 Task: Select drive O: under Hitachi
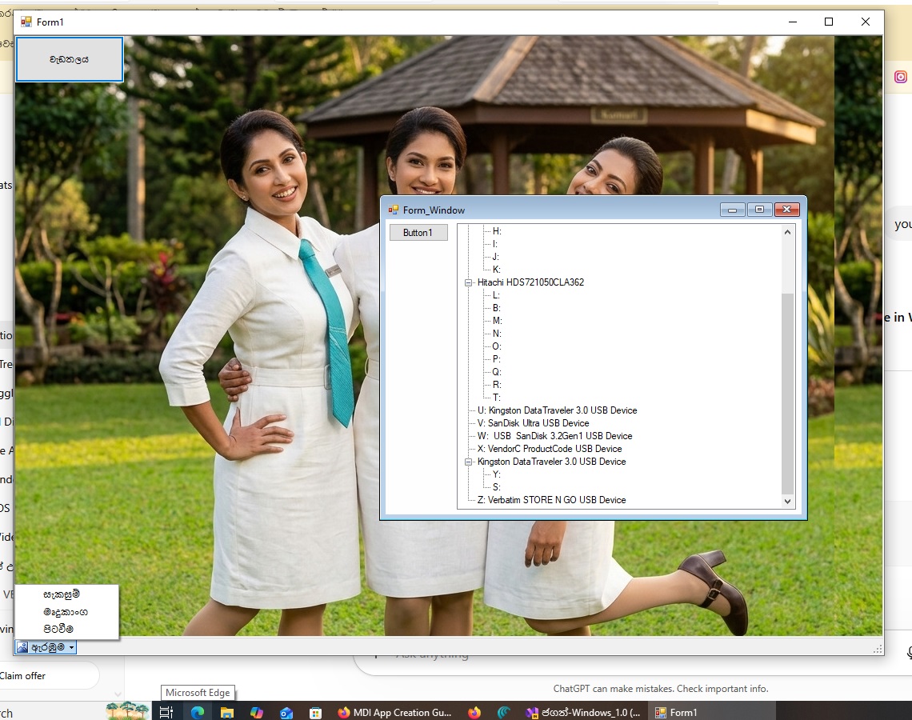click(497, 346)
